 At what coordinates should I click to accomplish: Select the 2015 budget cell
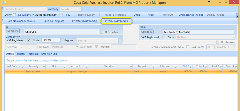tap(144, 72)
